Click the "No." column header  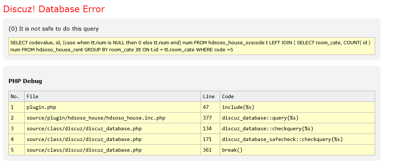[15, 96]
